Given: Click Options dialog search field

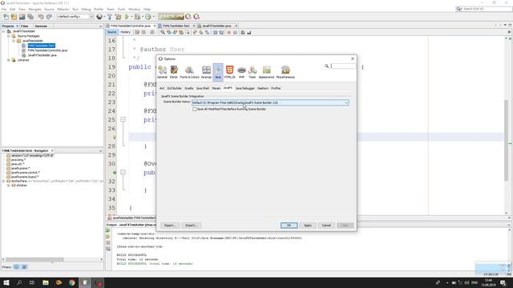Looking at the screenshot, I should [342, 66].
